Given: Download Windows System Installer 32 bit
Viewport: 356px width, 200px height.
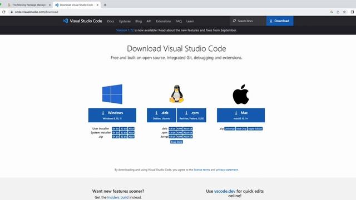Looking at the screenshot, I should coord(123,133).
